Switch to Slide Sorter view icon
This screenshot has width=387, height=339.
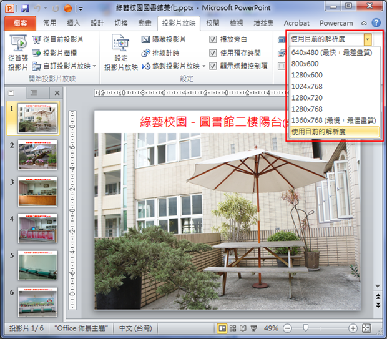click(232, 328)
